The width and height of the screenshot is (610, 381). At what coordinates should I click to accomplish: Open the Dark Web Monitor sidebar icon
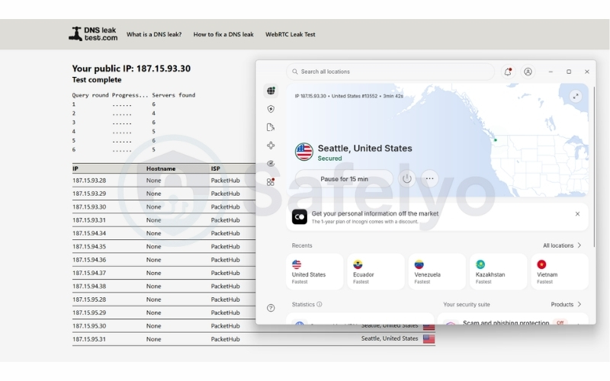(x=271, y=164)
